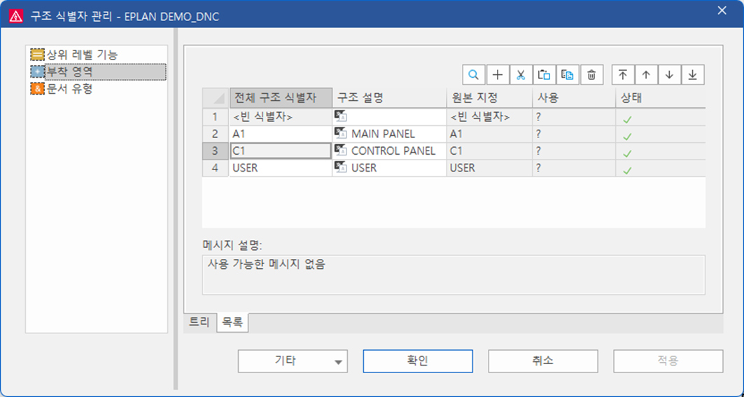Select row header number 4
Viewport: 744px width, 397px height.
click(216, 168)
